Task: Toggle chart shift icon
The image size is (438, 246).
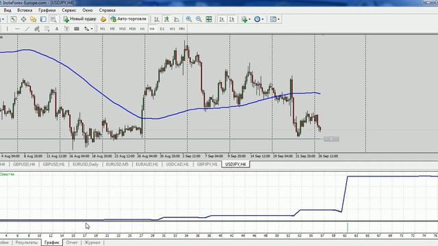Action: pyautogui.click(x=232, y=19)
